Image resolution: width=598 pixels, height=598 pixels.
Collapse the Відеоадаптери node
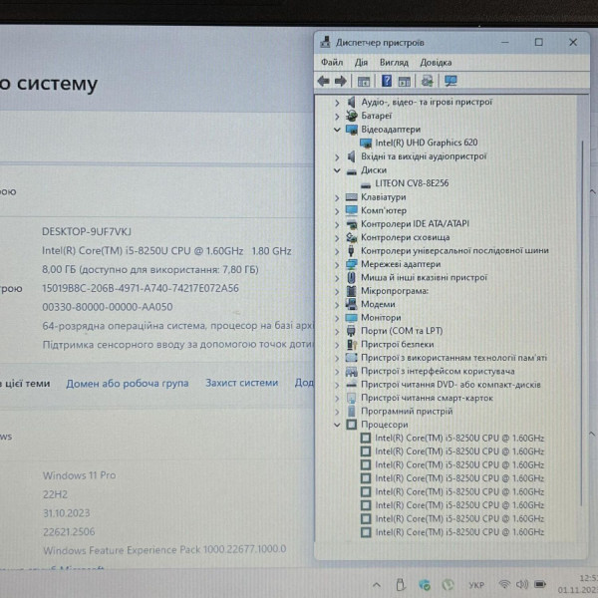337,130
